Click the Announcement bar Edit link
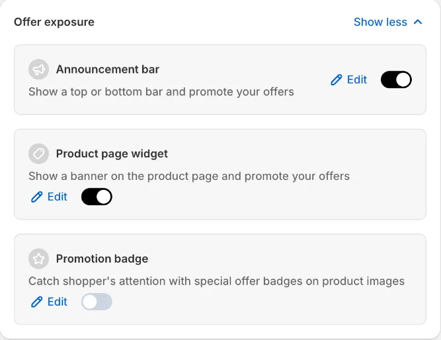 [x=348, y=79]
